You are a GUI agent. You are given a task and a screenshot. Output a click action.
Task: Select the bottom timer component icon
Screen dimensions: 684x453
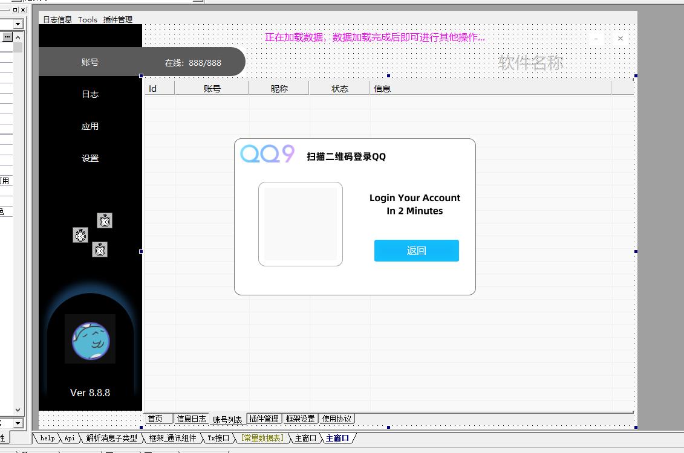(100, 250)
